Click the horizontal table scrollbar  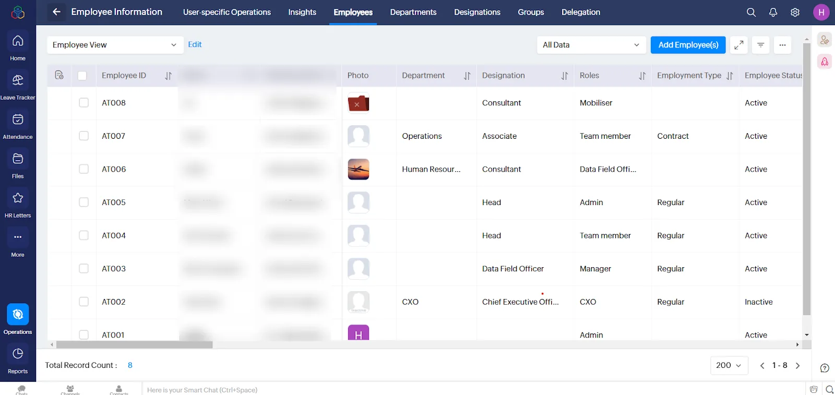point(135,345)
